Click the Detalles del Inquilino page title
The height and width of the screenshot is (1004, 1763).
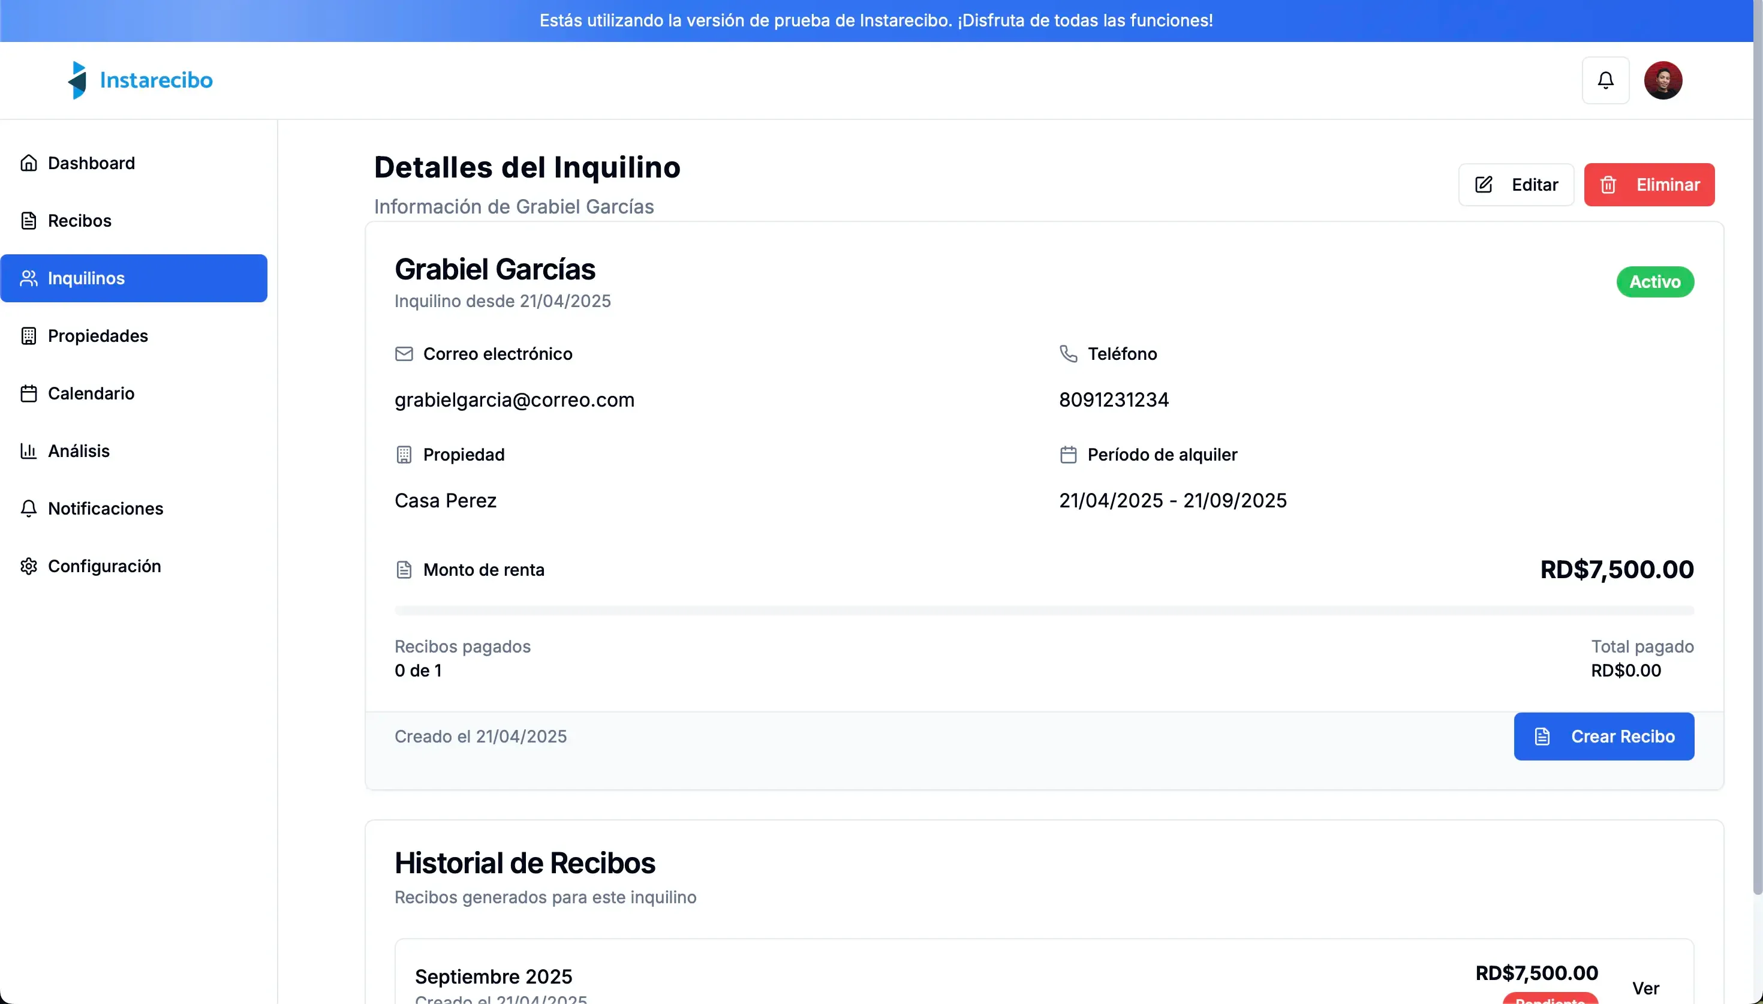[x=527, y=167]
